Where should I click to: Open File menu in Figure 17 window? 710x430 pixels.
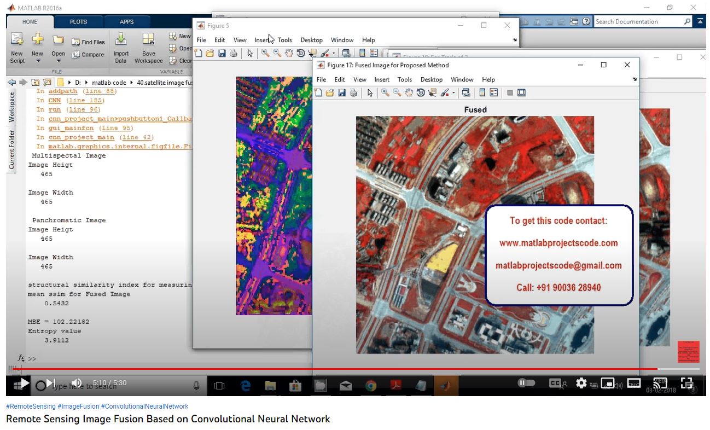321,80
